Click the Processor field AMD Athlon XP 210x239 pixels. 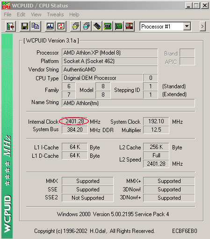pos(109,53)
